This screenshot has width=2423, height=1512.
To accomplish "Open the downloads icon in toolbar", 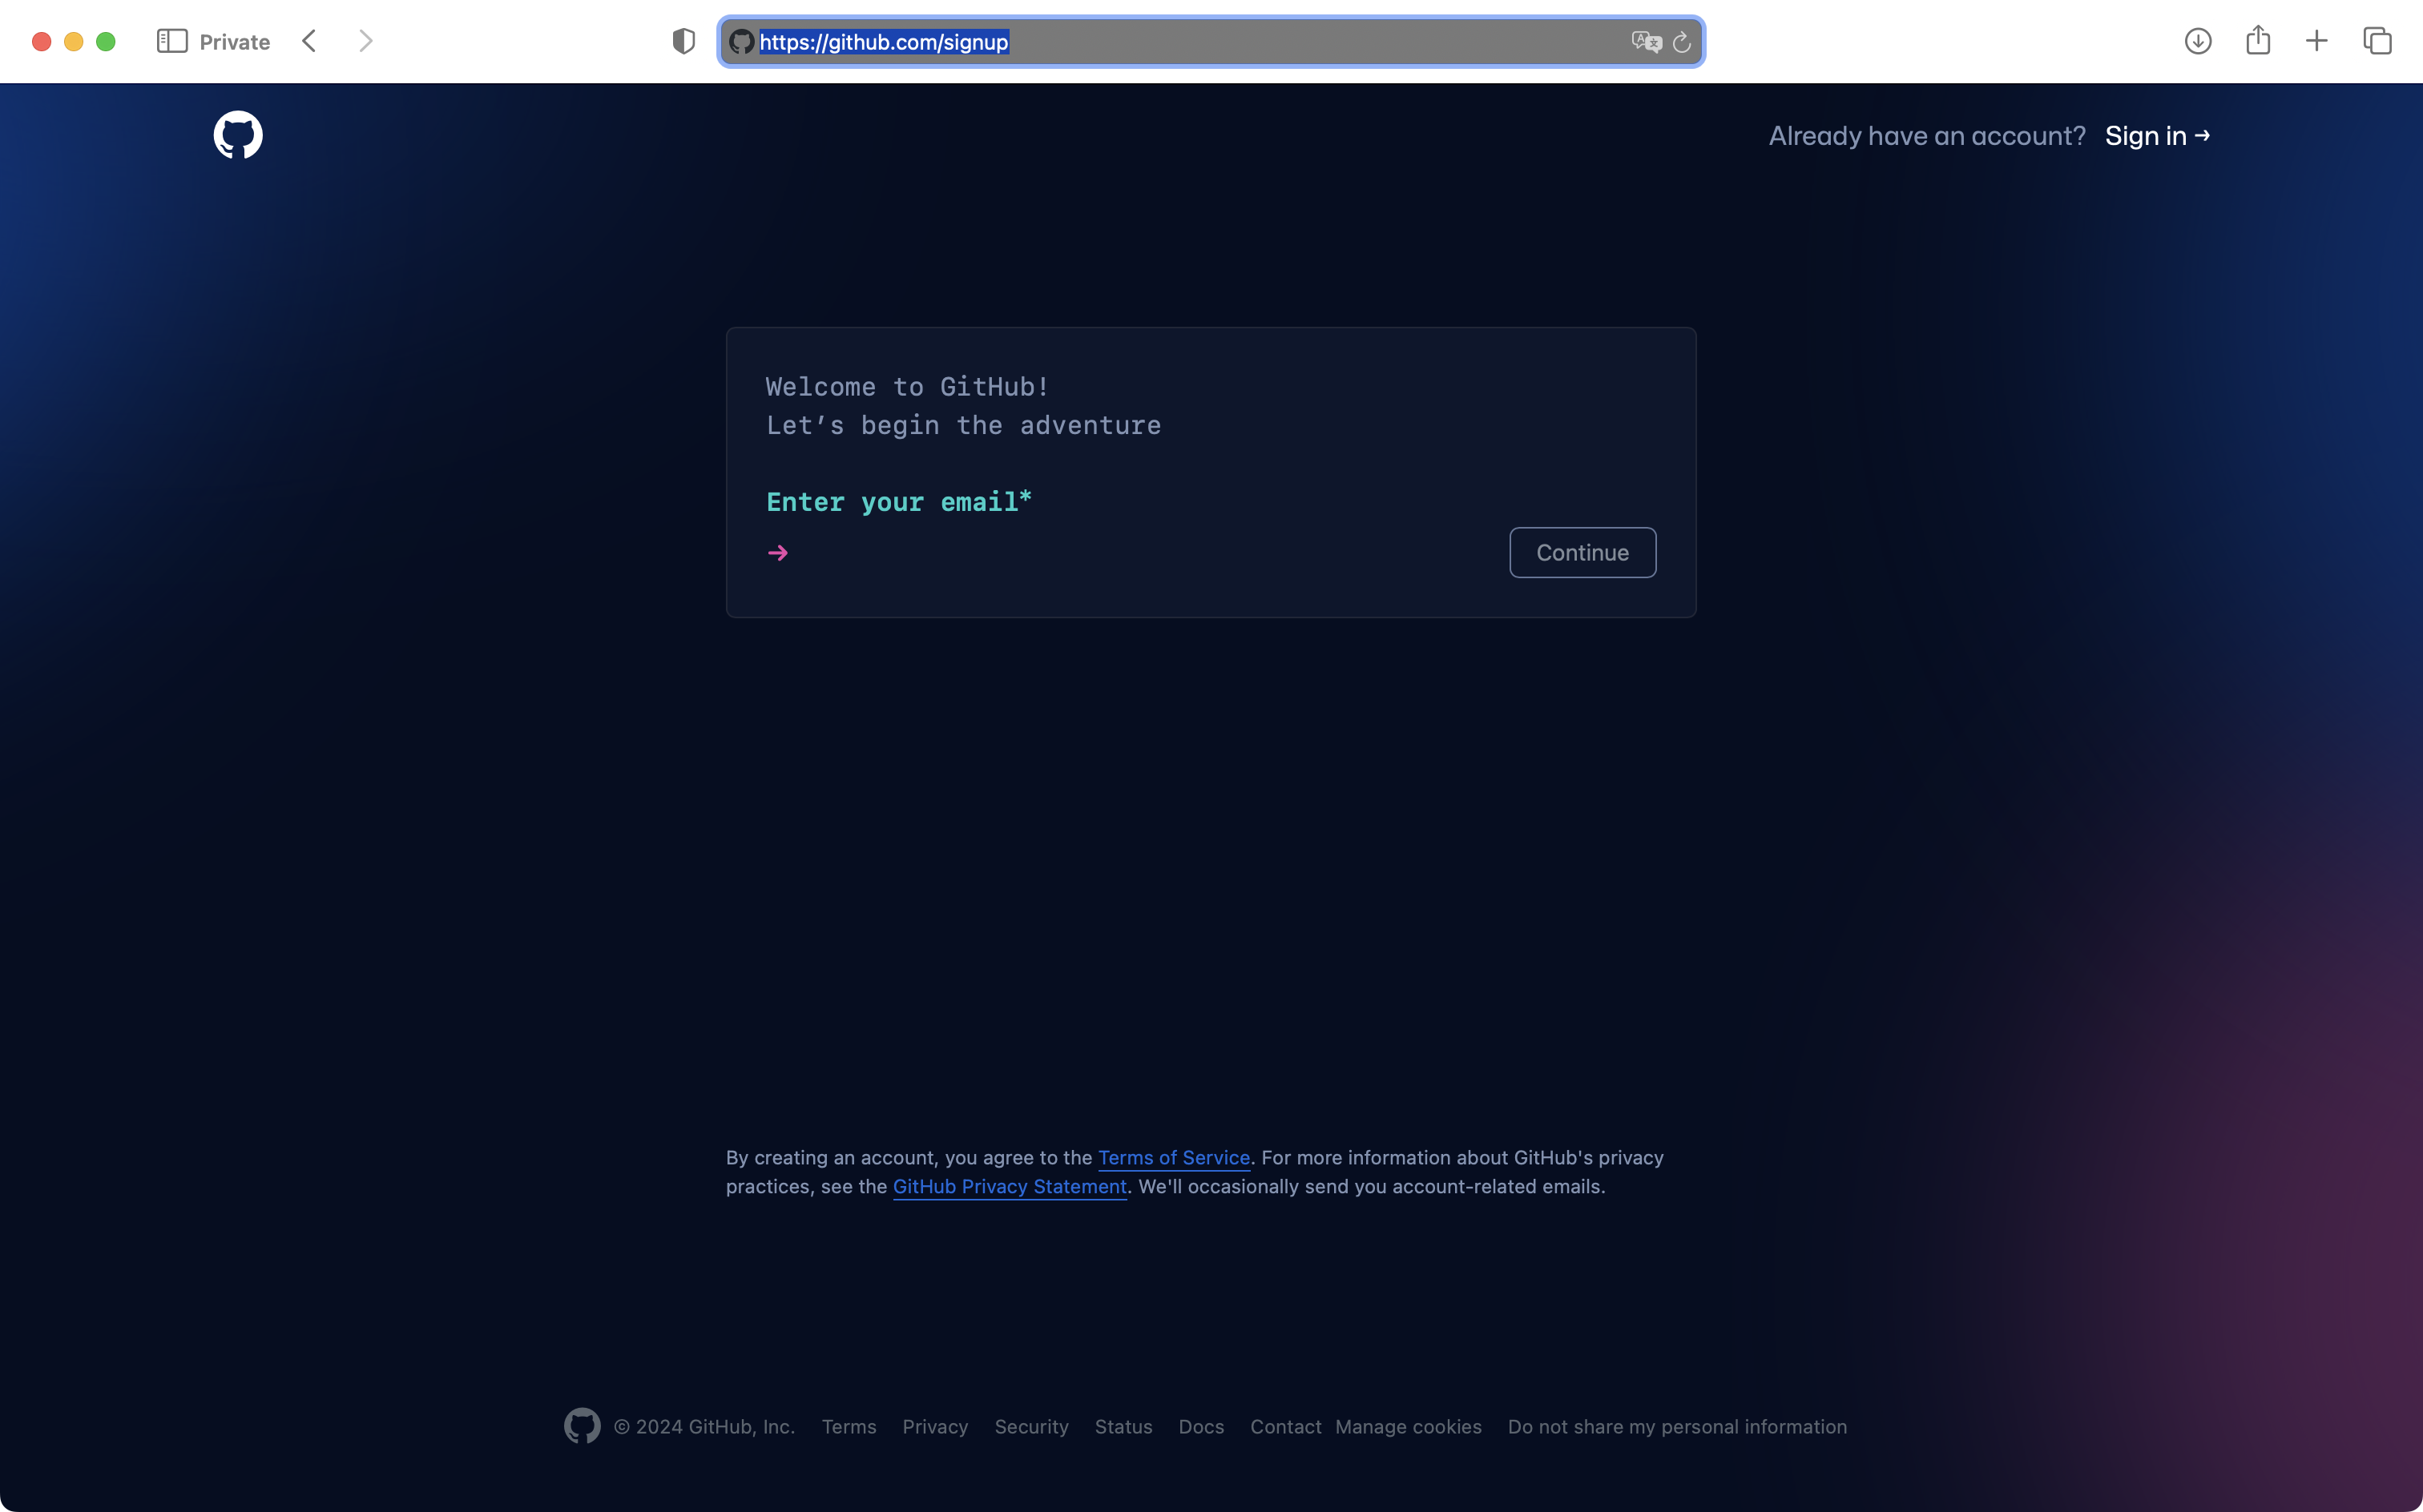I will [x=2197, y=41].
